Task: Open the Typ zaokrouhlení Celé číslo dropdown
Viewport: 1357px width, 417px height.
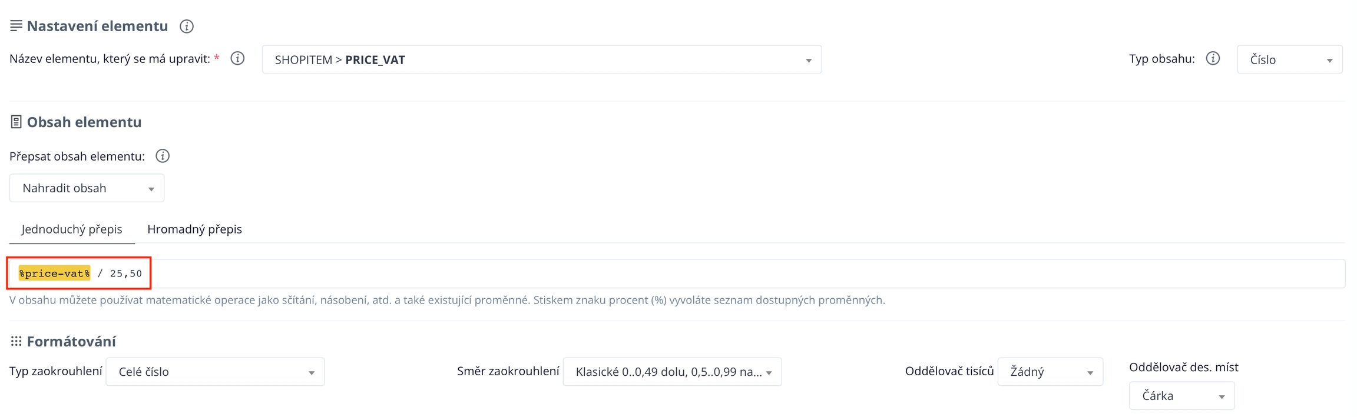Action: click(x=215, y=372)
